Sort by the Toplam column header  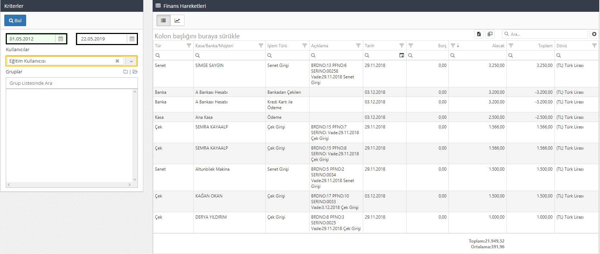(x=545, y=46)
